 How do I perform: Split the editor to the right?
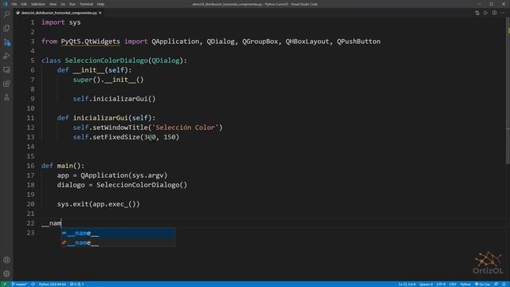pyautogui.click(x=494, y=13)
